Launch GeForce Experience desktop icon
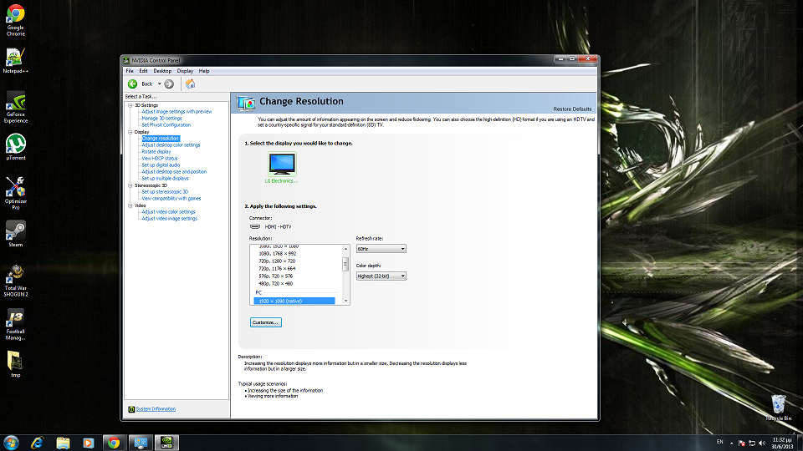This screenshot has height=451, width=803. pyautogui.click(x=15, y=108)
